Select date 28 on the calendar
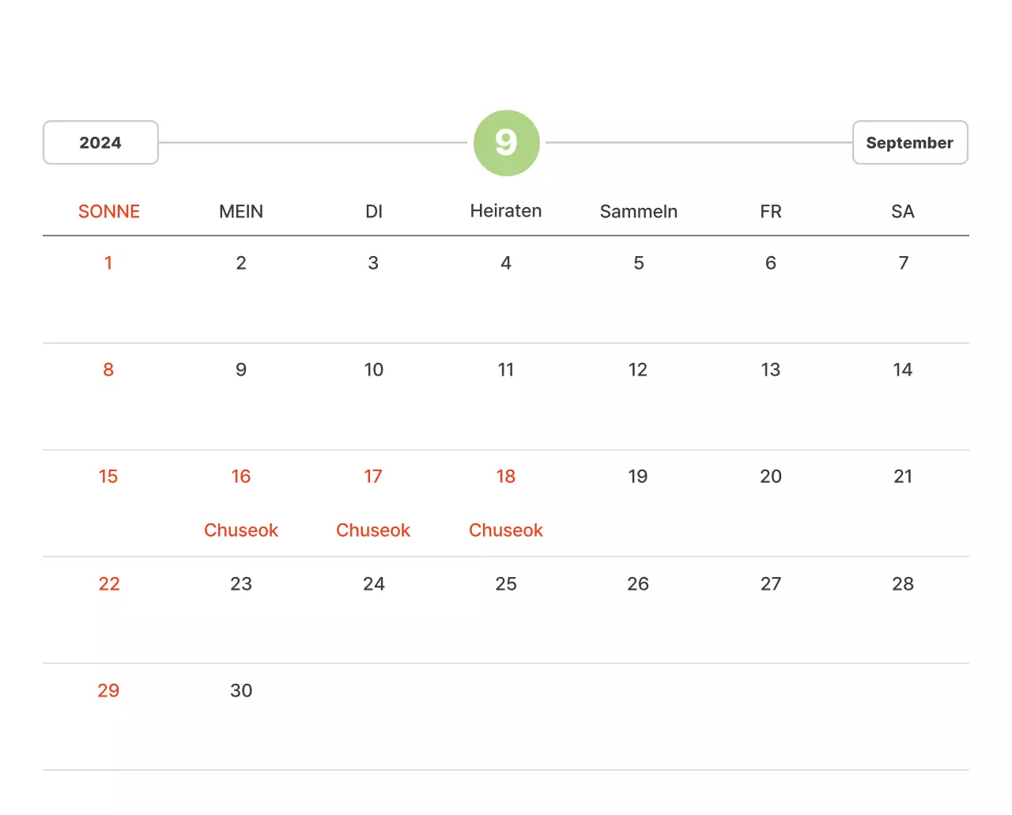Screen dimensions: 1012x815 click(902, 584)
